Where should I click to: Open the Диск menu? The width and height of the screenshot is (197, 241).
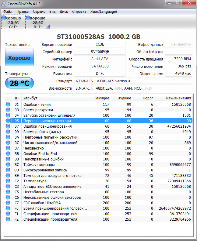tap(64, 12)
